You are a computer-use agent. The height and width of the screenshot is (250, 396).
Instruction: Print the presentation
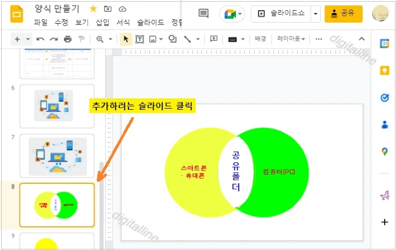(x=67, y=39)
